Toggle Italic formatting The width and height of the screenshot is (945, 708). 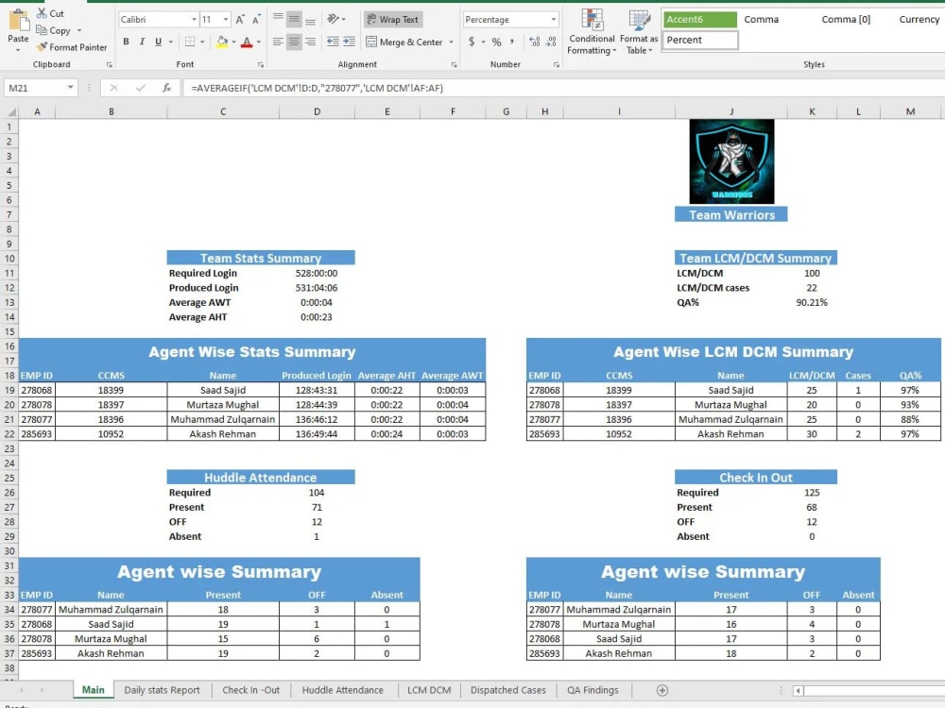143,42
